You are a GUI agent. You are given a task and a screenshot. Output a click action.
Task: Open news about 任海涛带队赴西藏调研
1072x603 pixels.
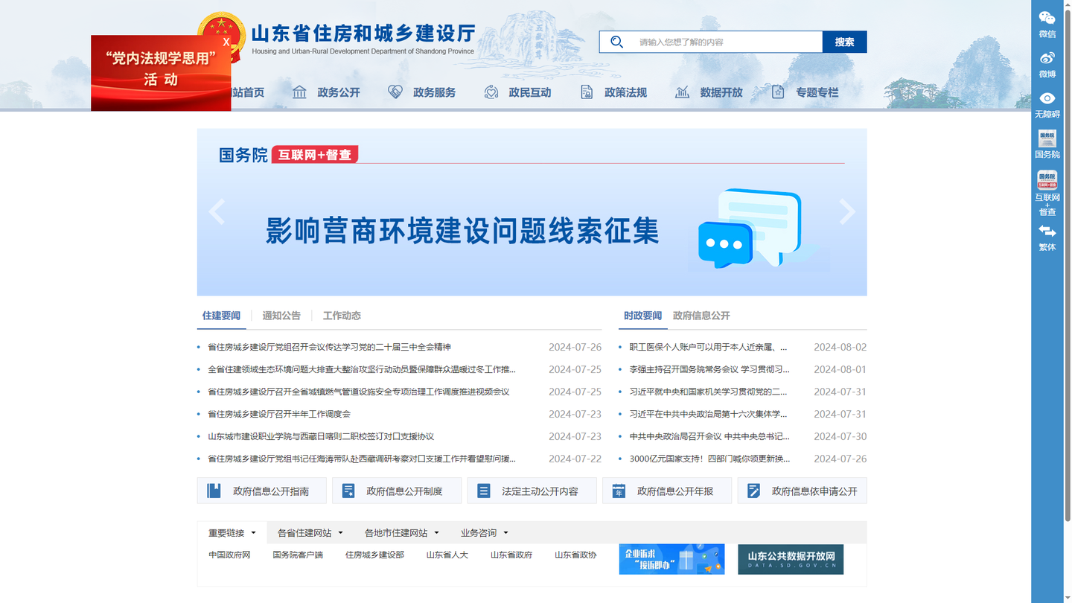click(362, 459)
